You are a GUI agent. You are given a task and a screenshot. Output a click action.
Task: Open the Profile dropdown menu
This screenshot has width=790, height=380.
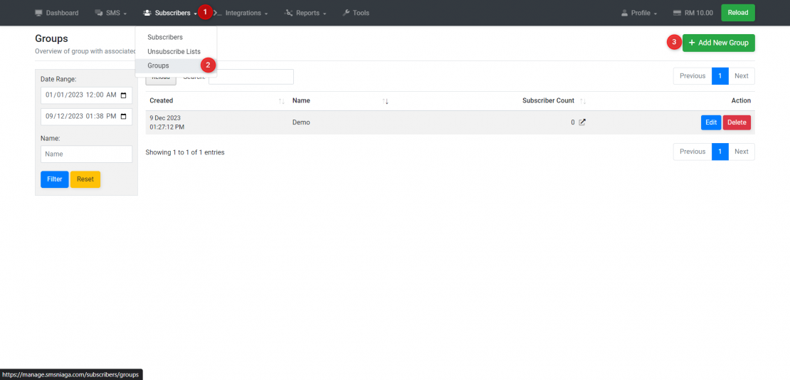pos(639,13)
